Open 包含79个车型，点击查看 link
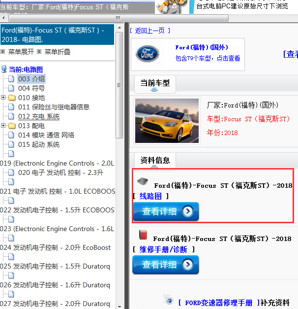The width and height of the screenshot is (298, 309). coord(208,58)
